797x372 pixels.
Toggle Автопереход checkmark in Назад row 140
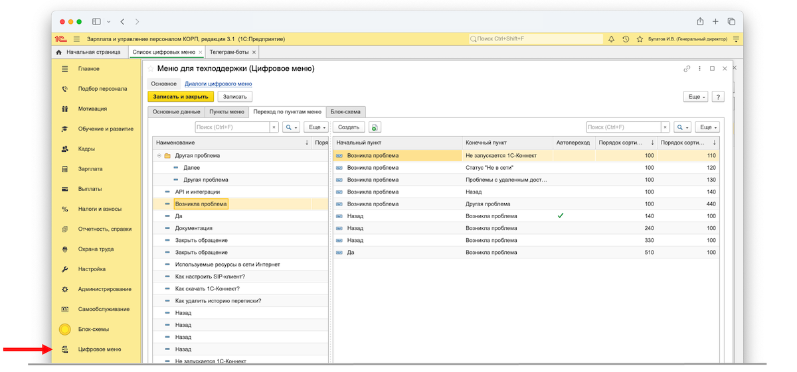(561, 216)
